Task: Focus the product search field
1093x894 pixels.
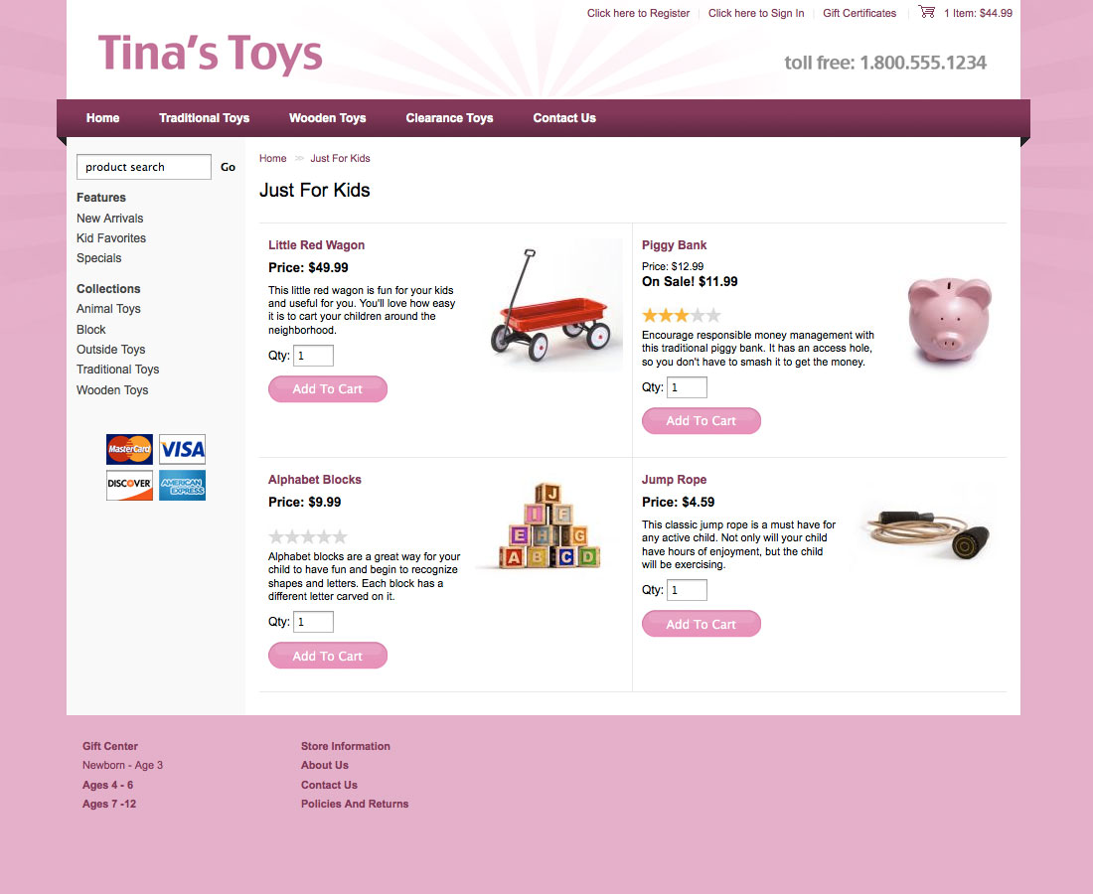Action: click(144, 167)
